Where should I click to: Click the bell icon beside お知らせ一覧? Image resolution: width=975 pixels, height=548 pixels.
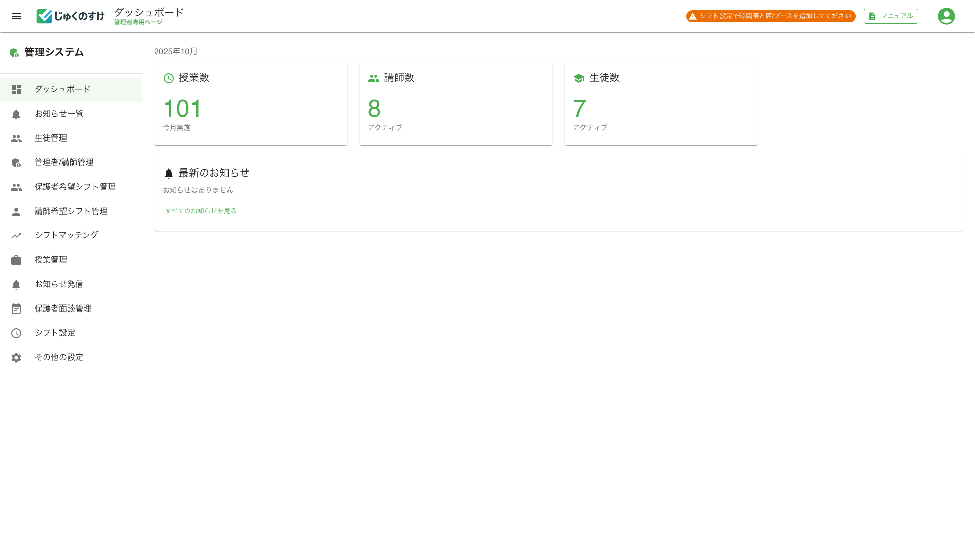click(x=16, y=114)
